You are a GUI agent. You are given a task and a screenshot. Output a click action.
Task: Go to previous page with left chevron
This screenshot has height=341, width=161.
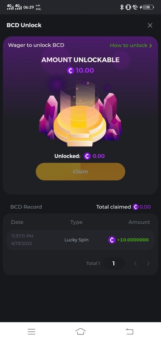click(x=135, y=263)
